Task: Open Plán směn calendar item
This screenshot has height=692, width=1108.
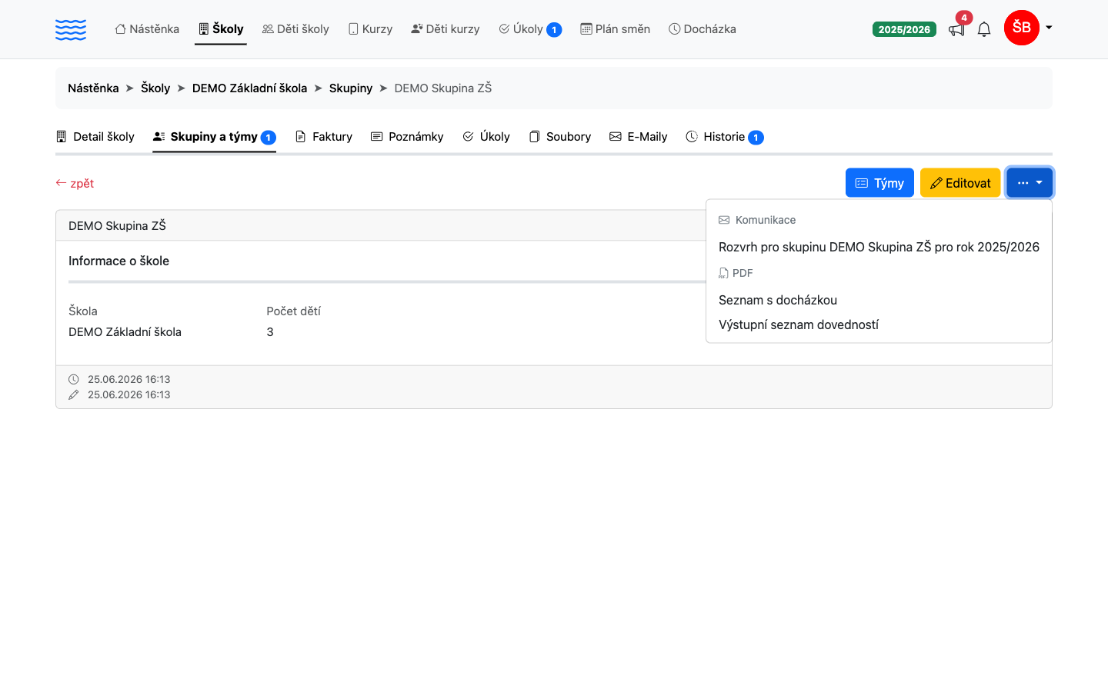Action: click(616, 29)
